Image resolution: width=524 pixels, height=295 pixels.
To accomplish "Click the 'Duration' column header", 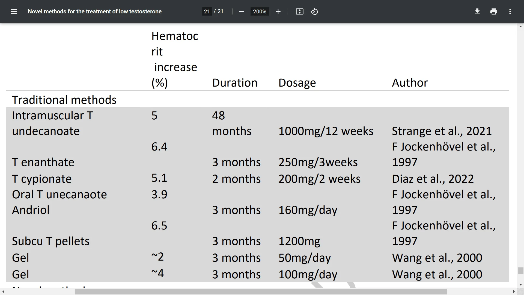I will [235, 83].
